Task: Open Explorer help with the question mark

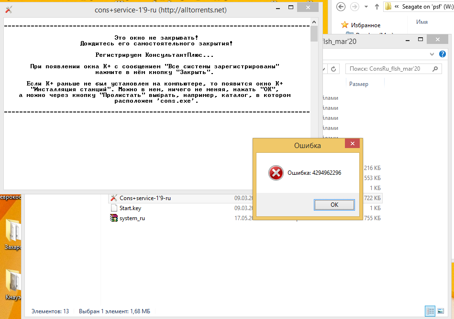Action: click(x=443, y=54)
